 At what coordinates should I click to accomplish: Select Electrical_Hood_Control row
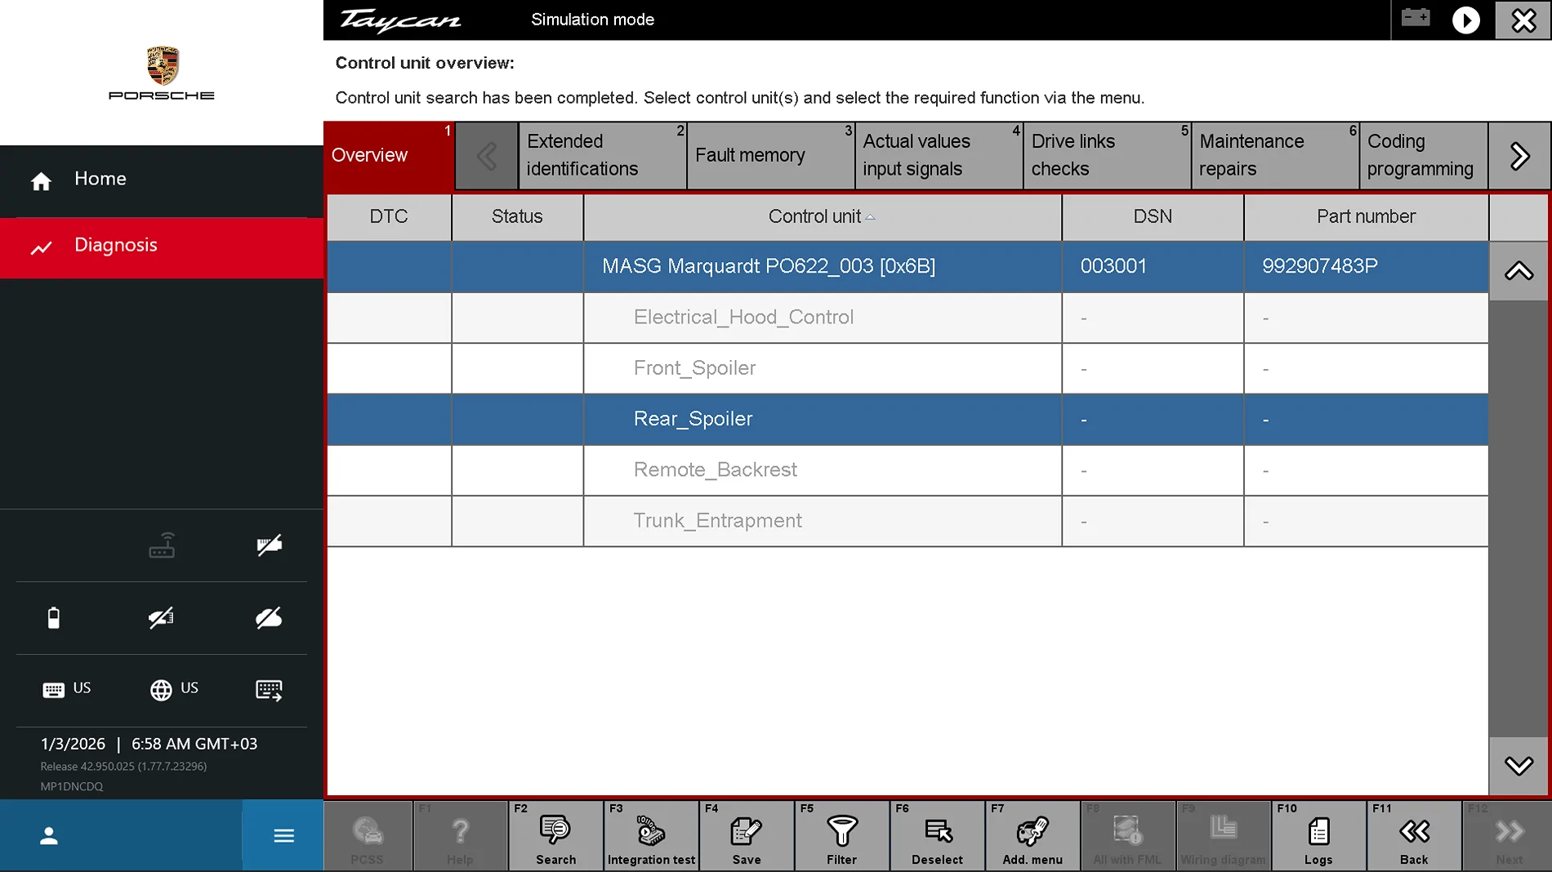(x=908, y=318)
